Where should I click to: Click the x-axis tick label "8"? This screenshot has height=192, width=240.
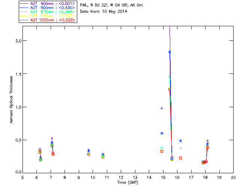tap(65, 177)
